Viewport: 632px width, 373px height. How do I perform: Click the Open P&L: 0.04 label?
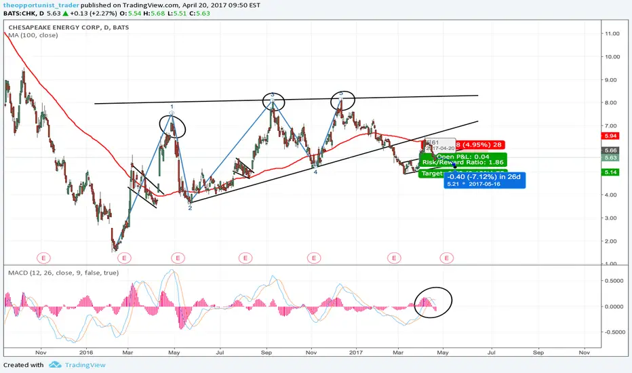(x=463, y=157)
